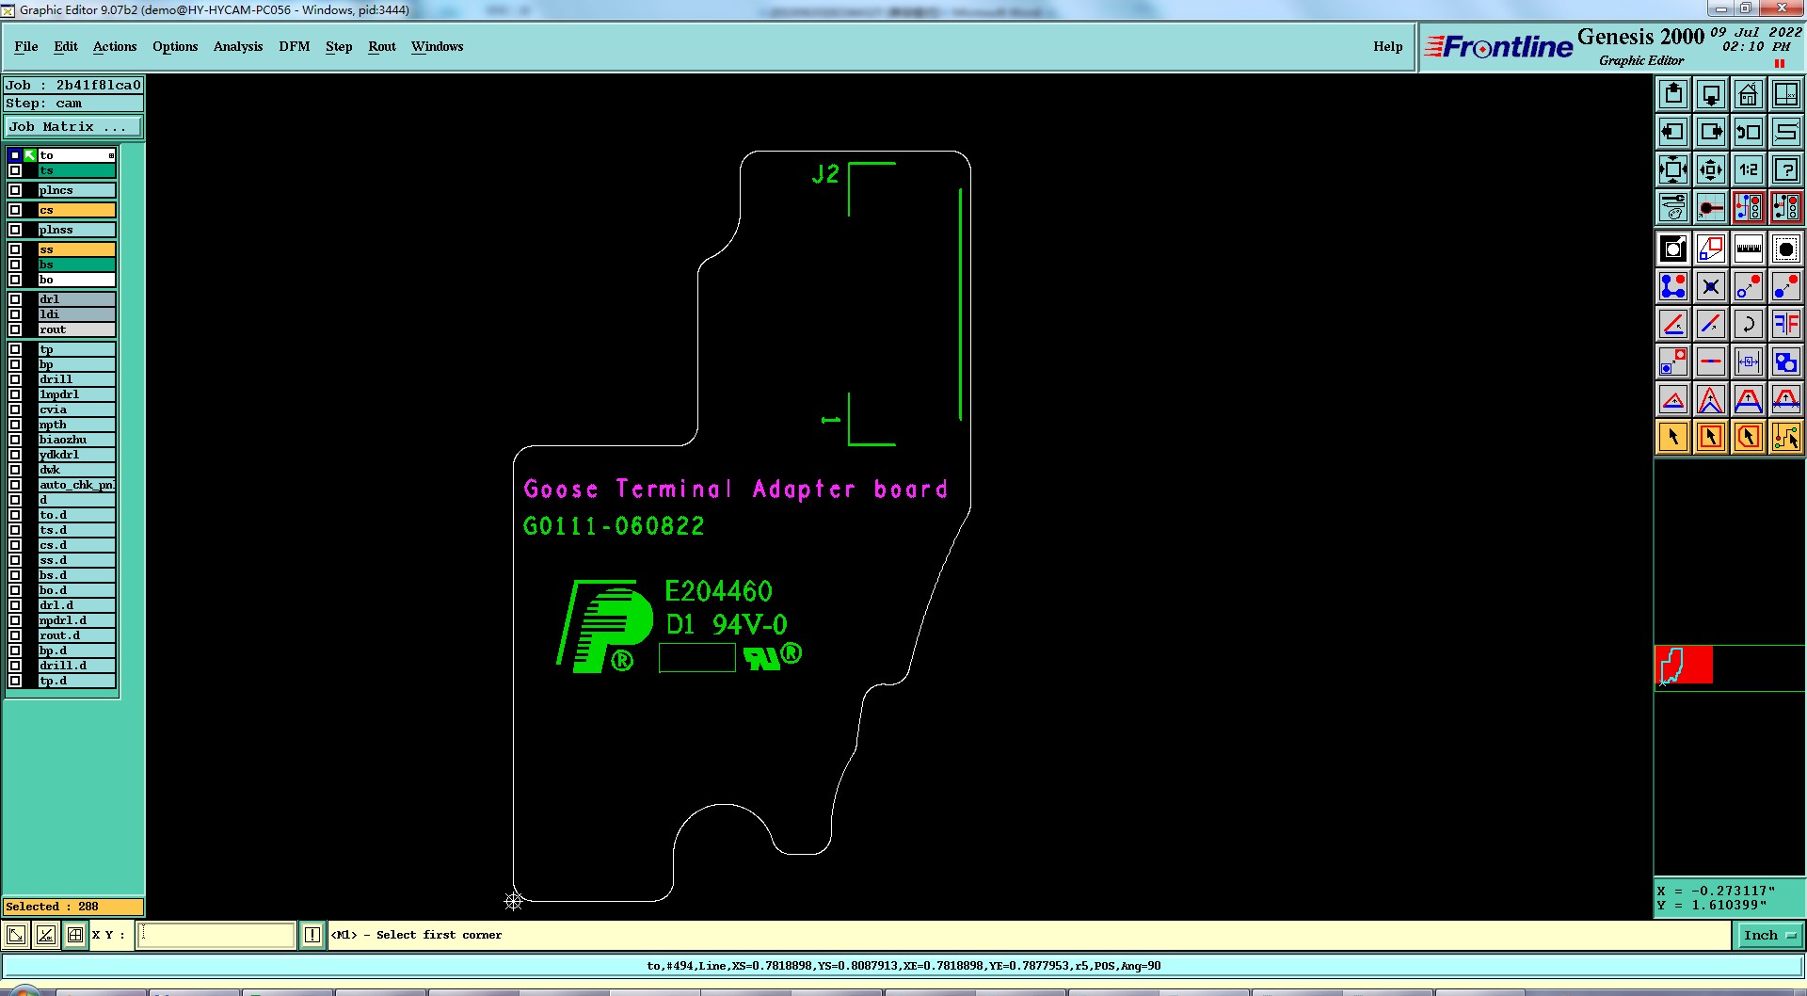Open the Windows menu
Screen dimensions: 1807x996
point(438,46)
